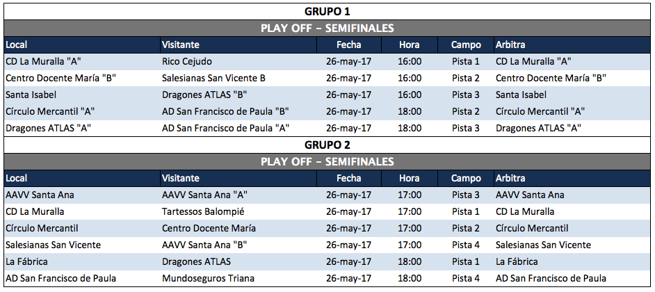Click the "GRUPO 1" title row

point(327,11)
